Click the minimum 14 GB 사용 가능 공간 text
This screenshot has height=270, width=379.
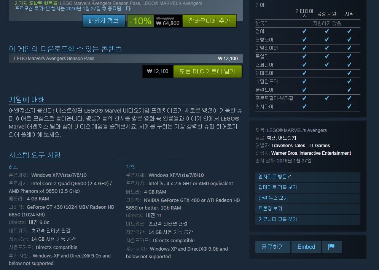point(53,239)
